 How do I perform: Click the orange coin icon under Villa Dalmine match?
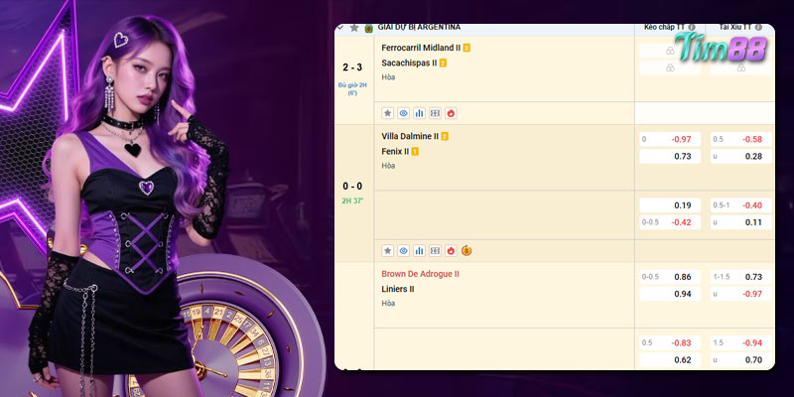click(x=466, y=251)
